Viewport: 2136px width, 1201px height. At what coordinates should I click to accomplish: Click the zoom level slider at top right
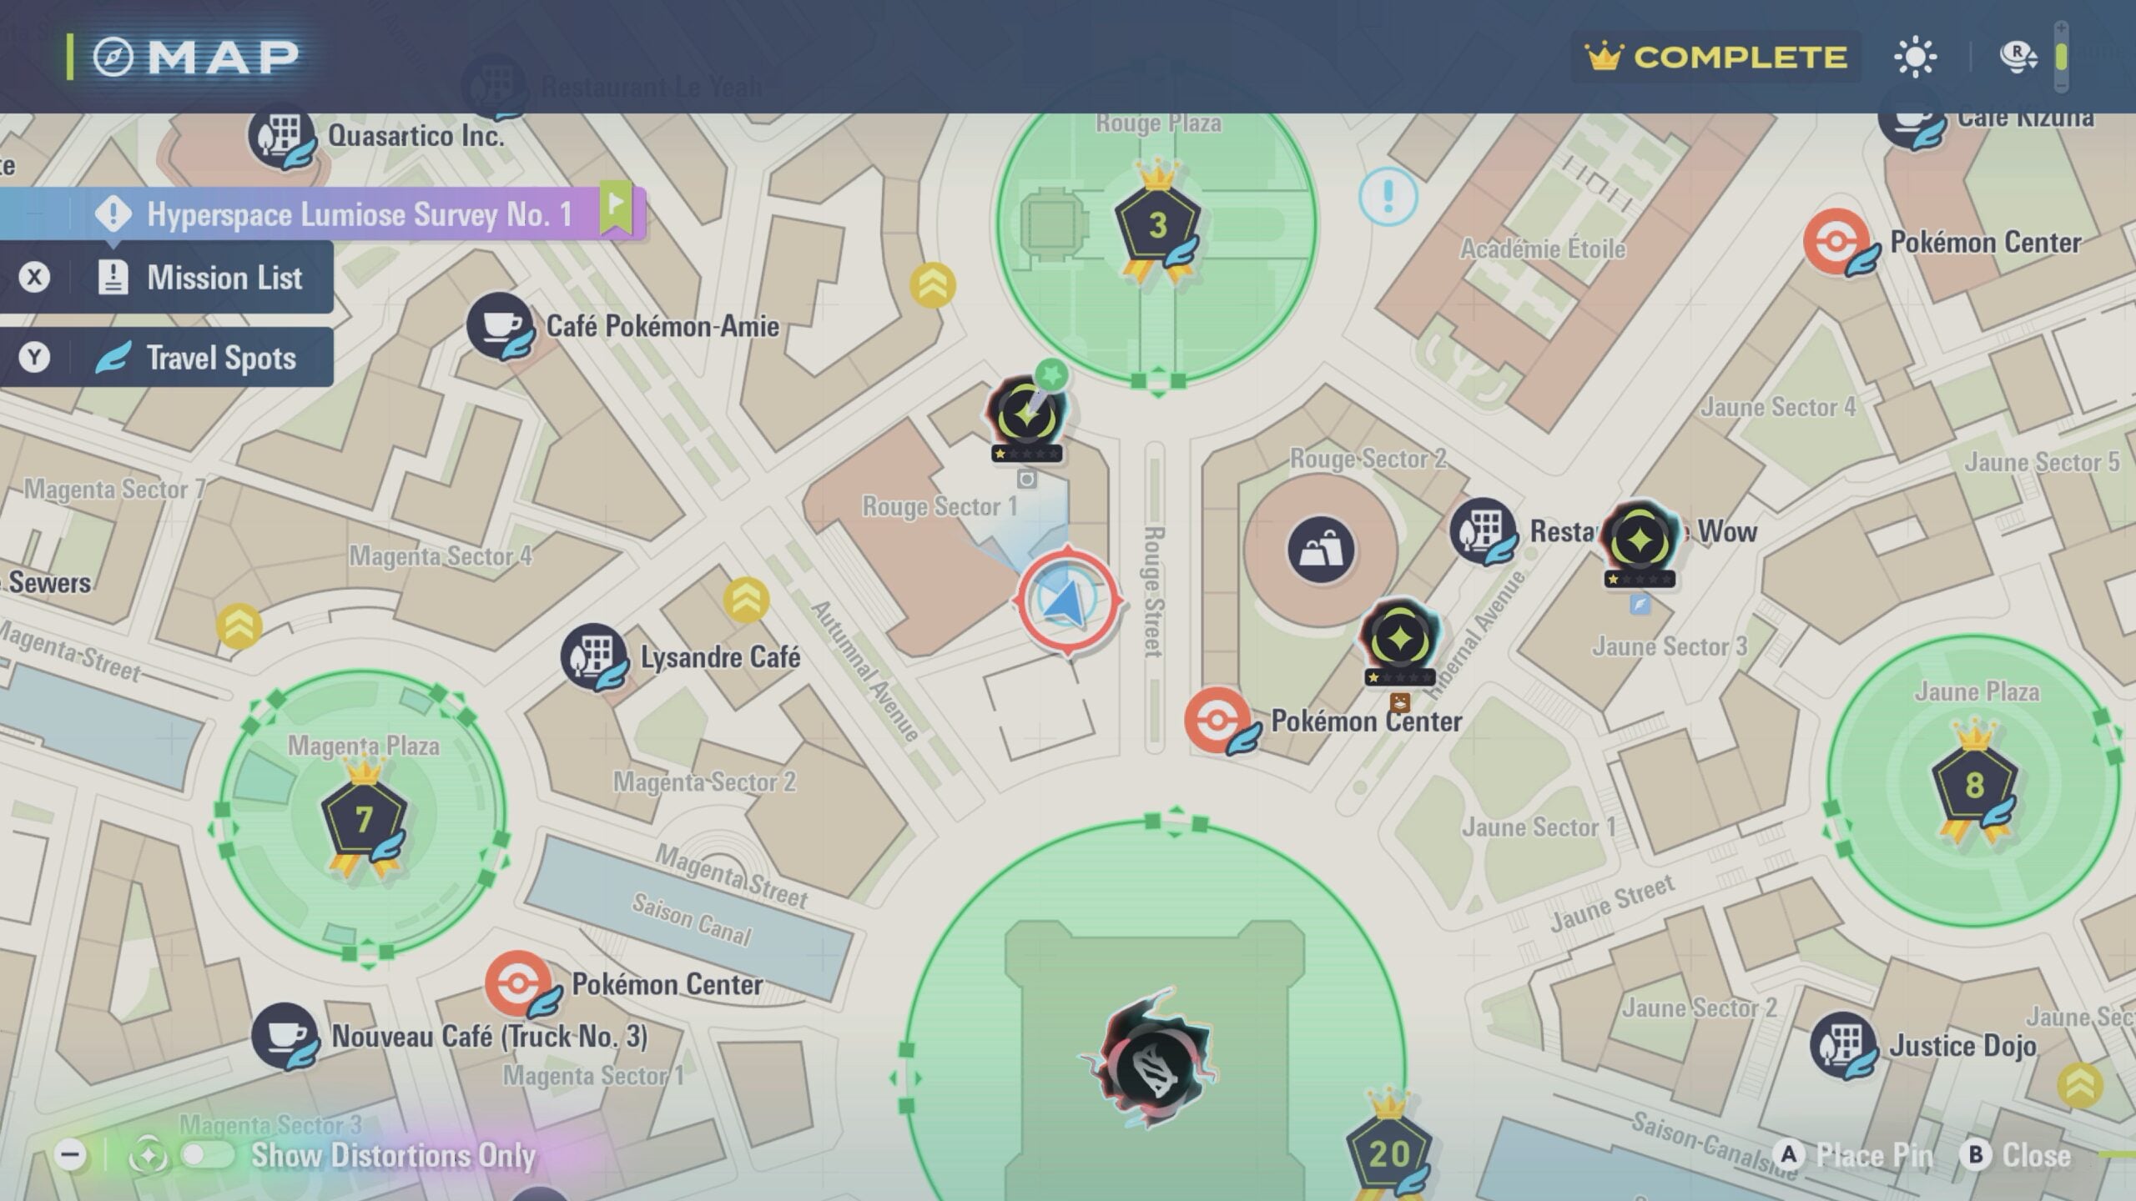click(2061, 57)
